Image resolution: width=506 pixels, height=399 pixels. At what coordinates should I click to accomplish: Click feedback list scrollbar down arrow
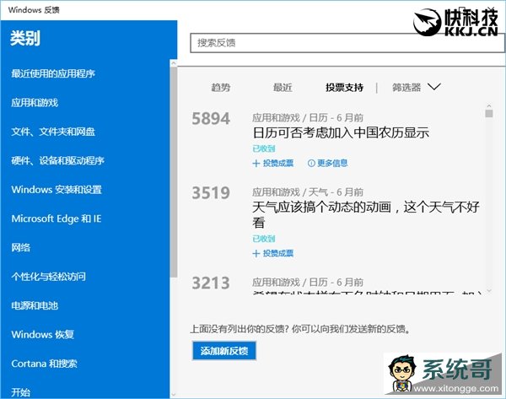(x=489, y=291)
